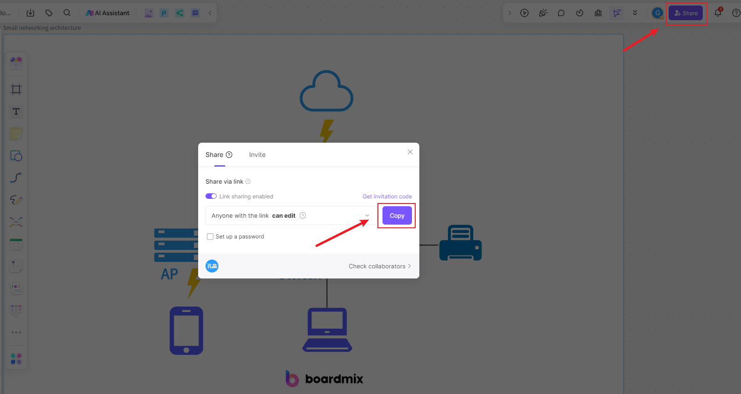Click the purple chat bubble AI icon
Screen dimensions: 741x394
(x=195, y=13)
